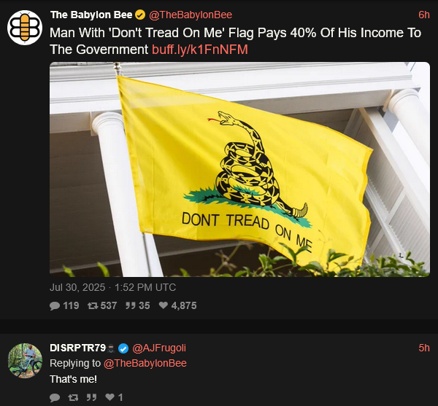Open comments icon showing 119 replies

[55, 306]
